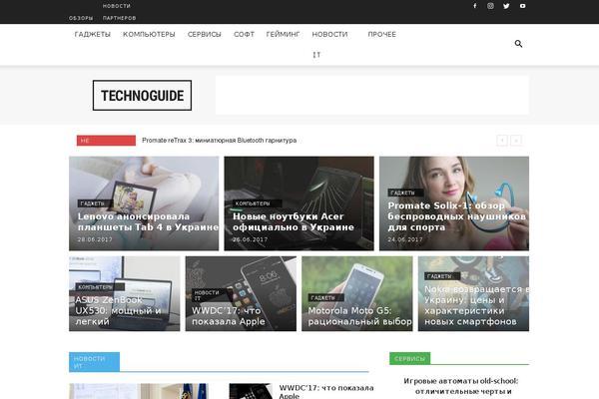Open the Promate Solix-1 headphones article
This screenshot has width=599, height=399.
click(x=454, y=203)
